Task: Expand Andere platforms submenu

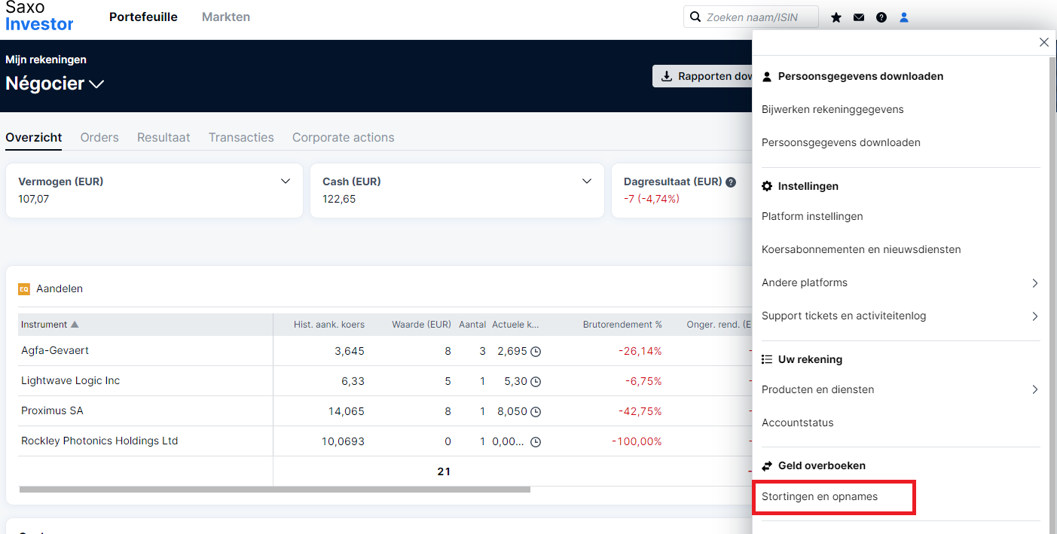Action: coord(1035,283)
